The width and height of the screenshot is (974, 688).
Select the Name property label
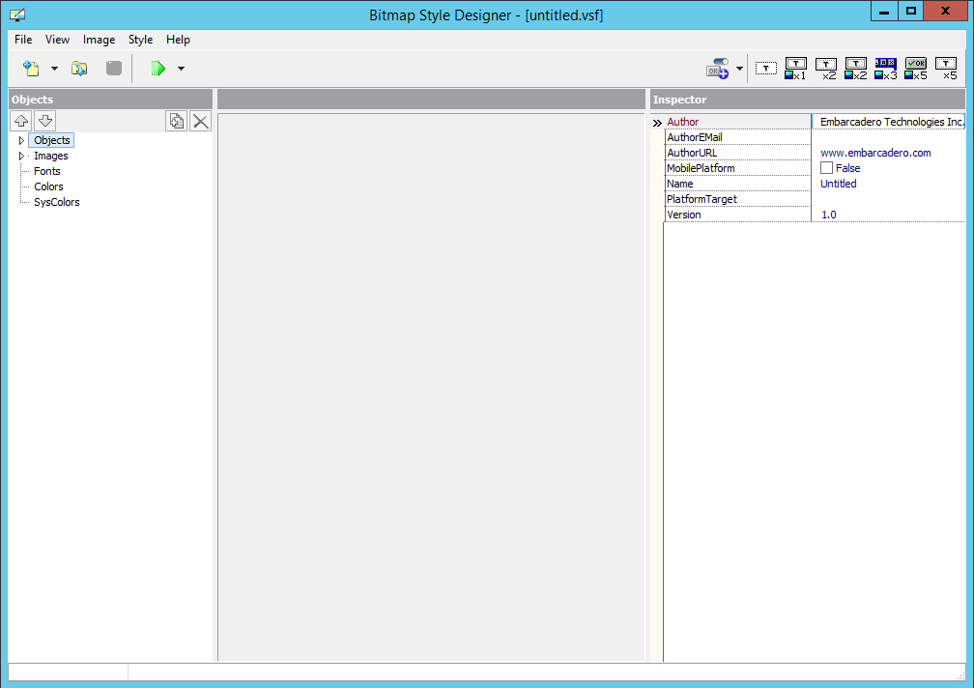point(679,184)
